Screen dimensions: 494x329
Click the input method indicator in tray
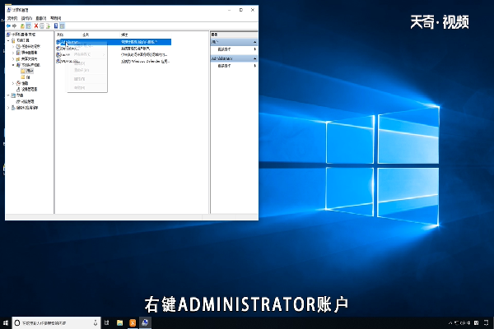469,322
